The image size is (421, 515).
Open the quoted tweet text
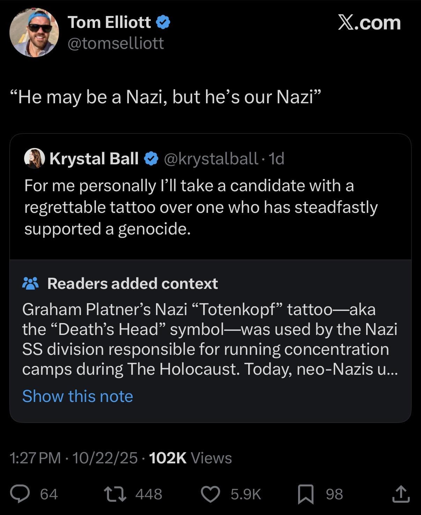(x=201, y=207)
